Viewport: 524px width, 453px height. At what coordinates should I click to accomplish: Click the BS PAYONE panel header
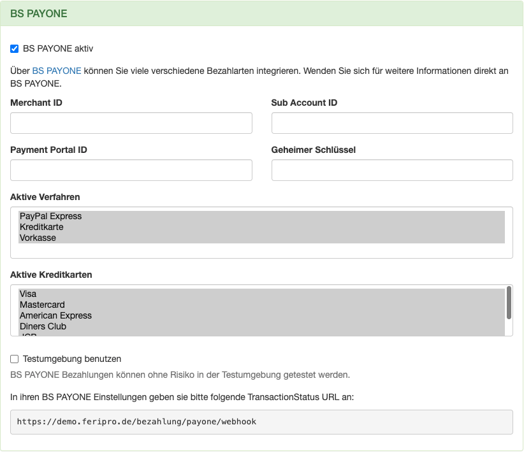[x=261, y=13]
